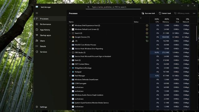Expand the Google Chrome (15) process group
The image size is (199, 112).
70,37
